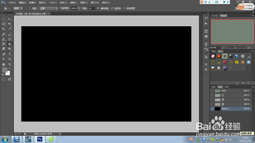
Task: Switch to the Adjustments tab
Action: coord(213,51)
